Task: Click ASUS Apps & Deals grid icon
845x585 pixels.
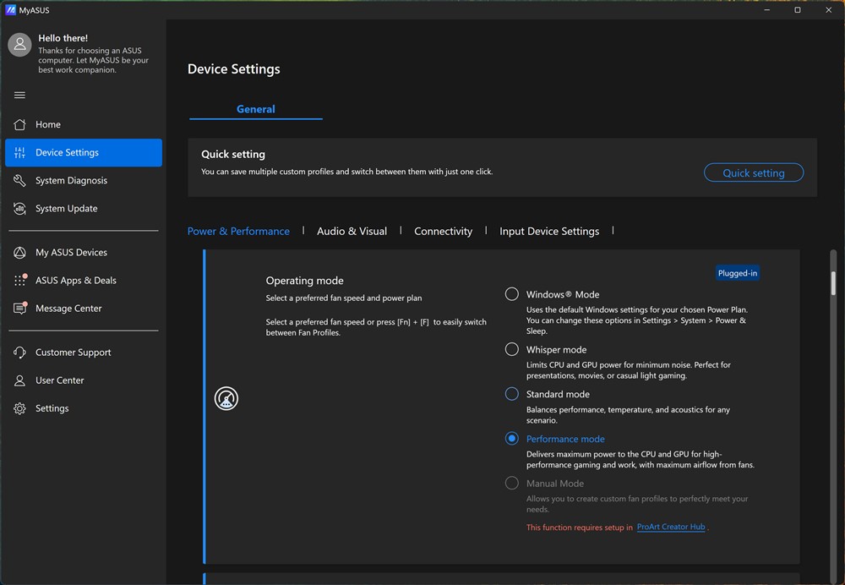Action: pos(19,280)
